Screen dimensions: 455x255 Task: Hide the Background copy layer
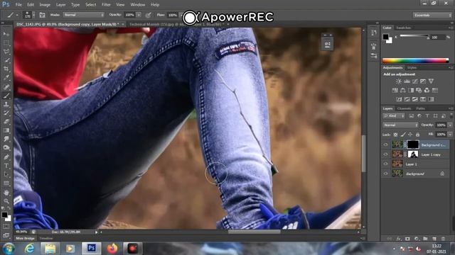point(385,144)
